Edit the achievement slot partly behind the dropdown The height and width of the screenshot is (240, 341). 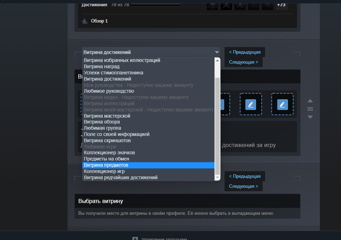click(225, 104)
